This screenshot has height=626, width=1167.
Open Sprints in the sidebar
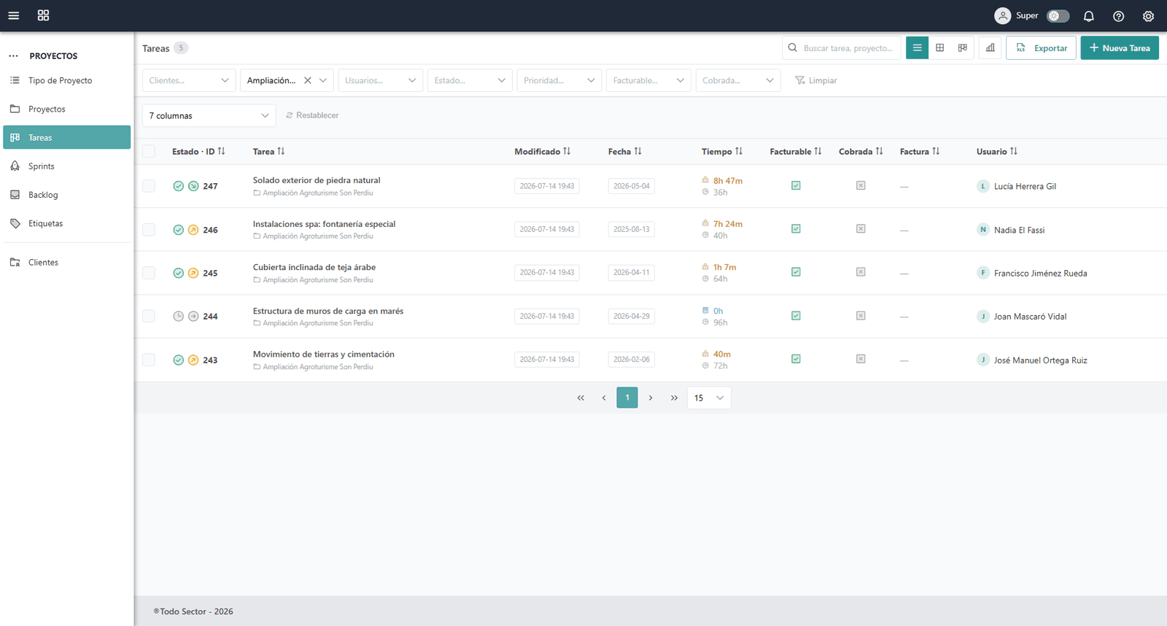66,166
